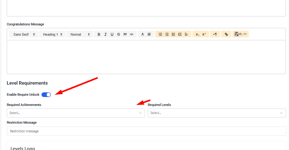Click inside the Congratulations Message text area
Image resolution: width=289 pixels, height=150 pixels.
coord(146,57)
